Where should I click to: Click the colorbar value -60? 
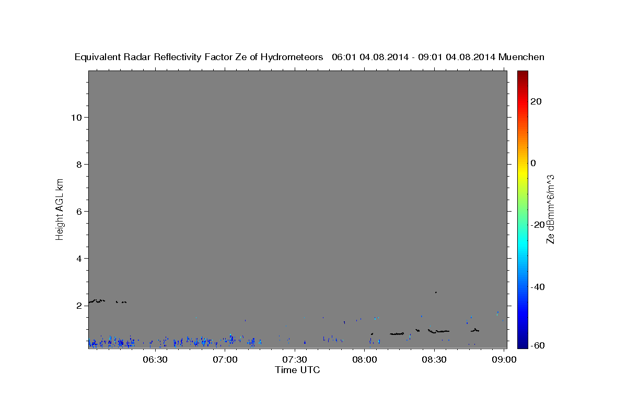537,345
